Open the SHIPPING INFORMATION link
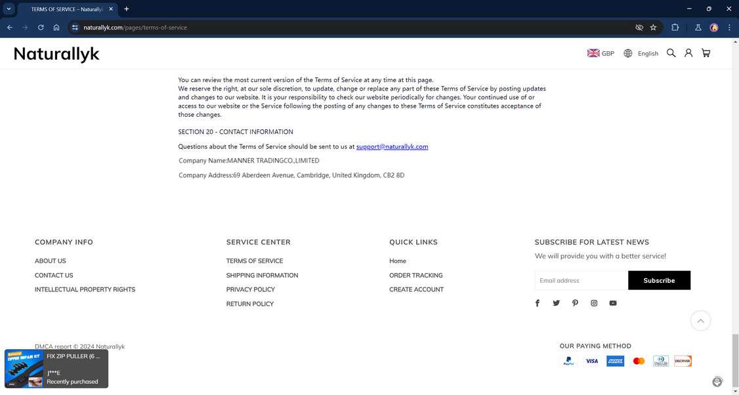739x395 pixels. coord(262,276)
